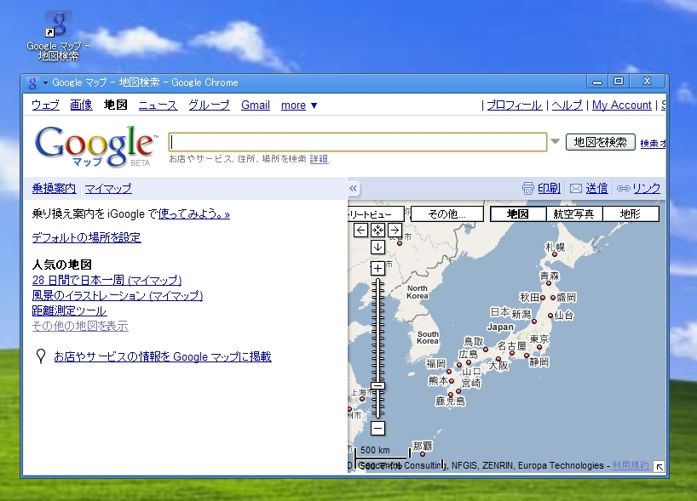697x501 pixels.
Task: Click the zoom slider handle
Action: pos(377,385)
